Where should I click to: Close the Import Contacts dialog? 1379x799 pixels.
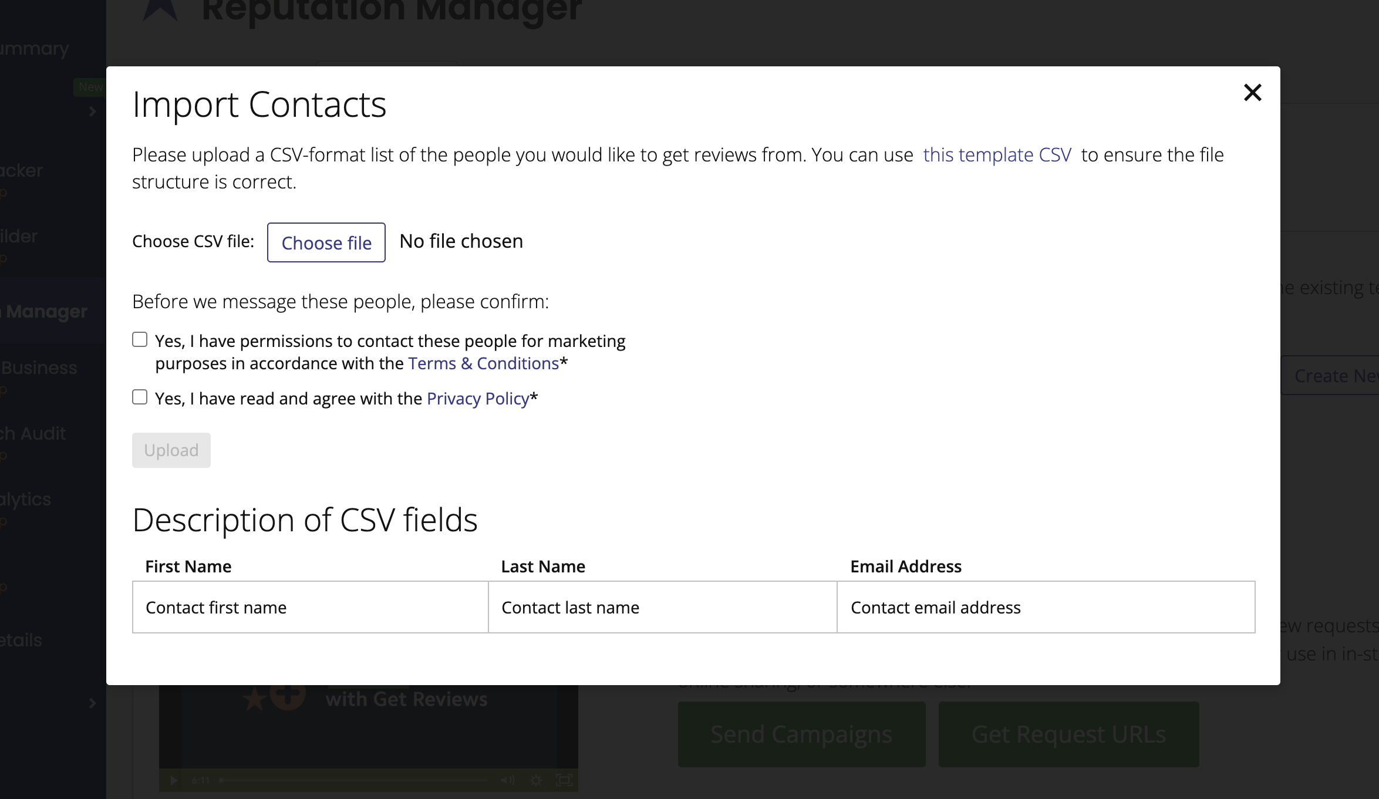pyautogui.click(x=1252, y=92)
